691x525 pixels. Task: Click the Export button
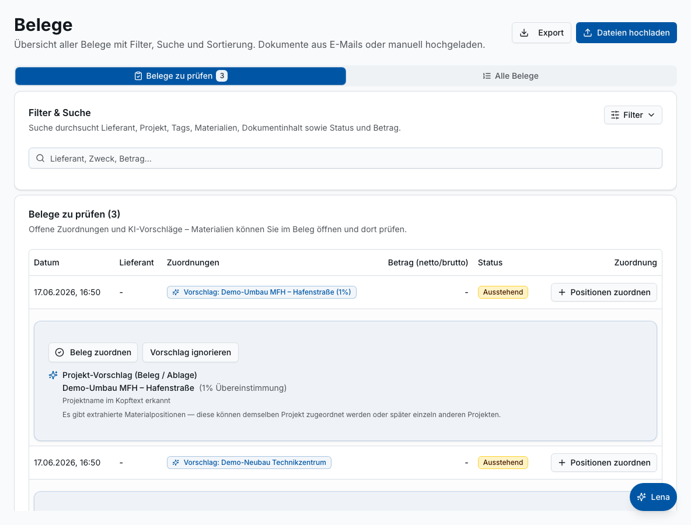click(x=541, y=33)
